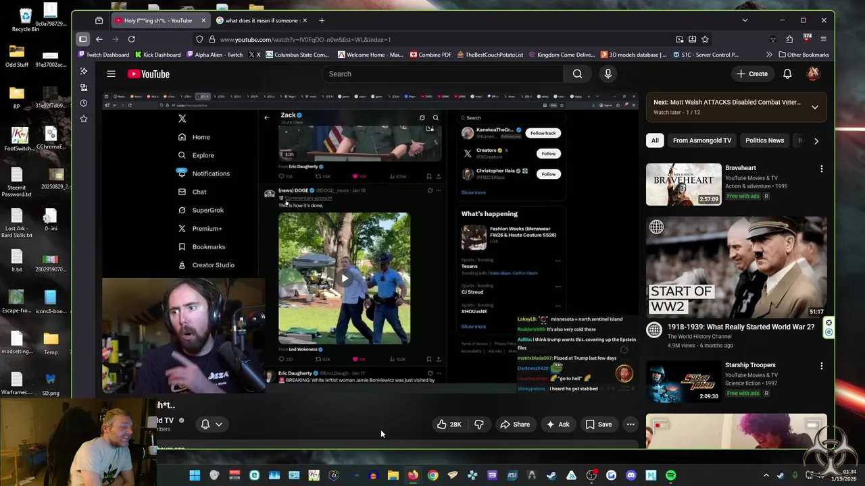
Task: Open more actions ellipsis under video
Action: 631,425
